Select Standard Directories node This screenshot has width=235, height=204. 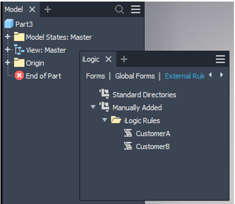(144, 95)
